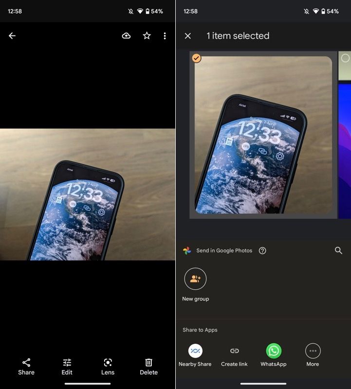Open More sharing apps

(x=313, y=355)
